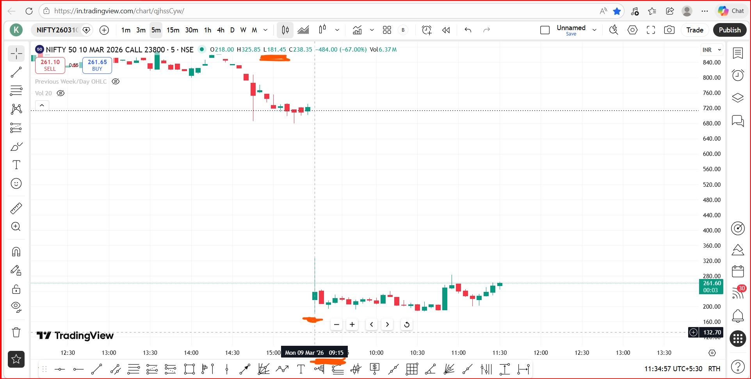Activate the magnet mode icon
Image resolution: width=751 pixels, height=379 pixels.
[x=16, y=252]
